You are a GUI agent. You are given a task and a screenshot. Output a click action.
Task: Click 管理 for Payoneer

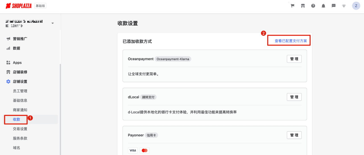(x=294, y=135)
